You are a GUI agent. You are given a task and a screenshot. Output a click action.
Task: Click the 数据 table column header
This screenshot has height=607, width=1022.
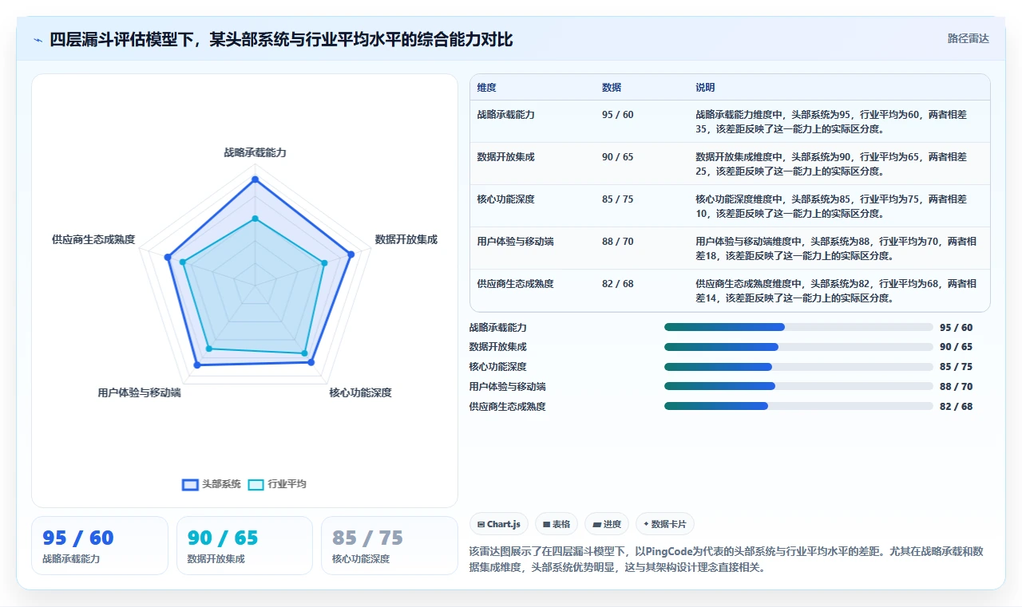click(x=612, y=88)
